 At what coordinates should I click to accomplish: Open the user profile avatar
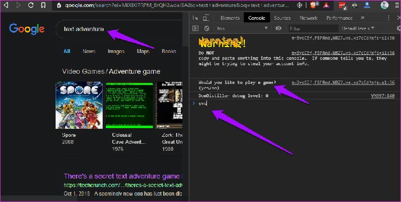click(x=384, y=5)
